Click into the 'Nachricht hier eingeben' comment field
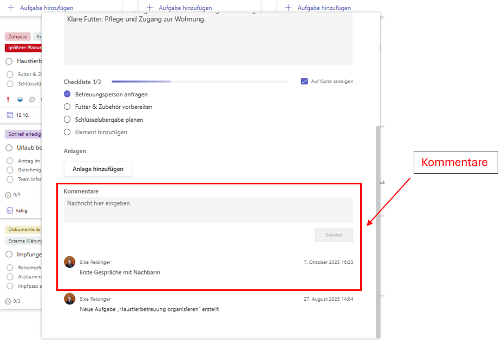The image size is (502, 345). coord(208,210)
